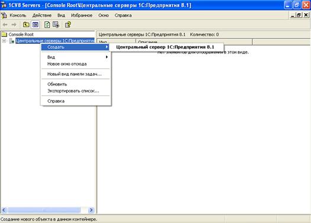Minimize the 1CV8 Servers window
311x223 pixels.
288,5
